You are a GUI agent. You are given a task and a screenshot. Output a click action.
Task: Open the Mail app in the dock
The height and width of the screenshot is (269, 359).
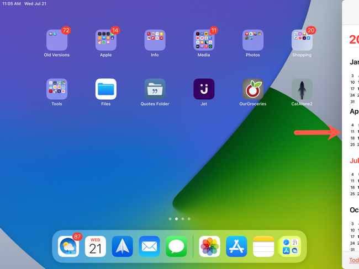[x=149, y=246]
